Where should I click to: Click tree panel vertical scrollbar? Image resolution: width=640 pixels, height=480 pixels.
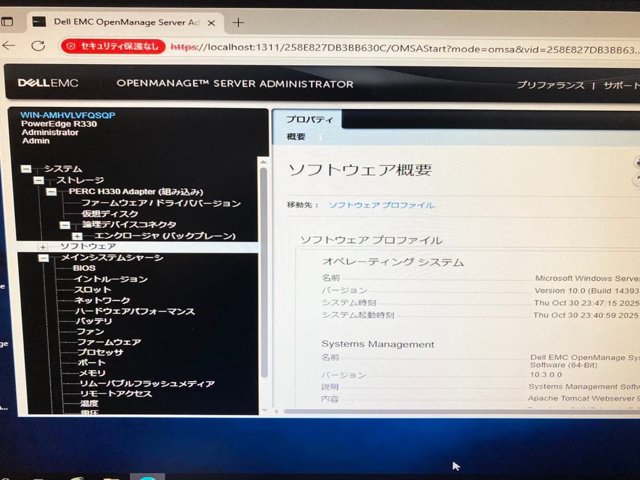[264, 273]
